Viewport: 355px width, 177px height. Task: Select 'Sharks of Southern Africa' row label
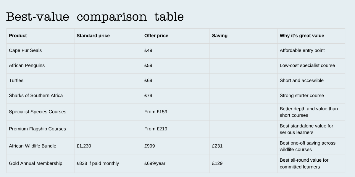tap(36, 96)
